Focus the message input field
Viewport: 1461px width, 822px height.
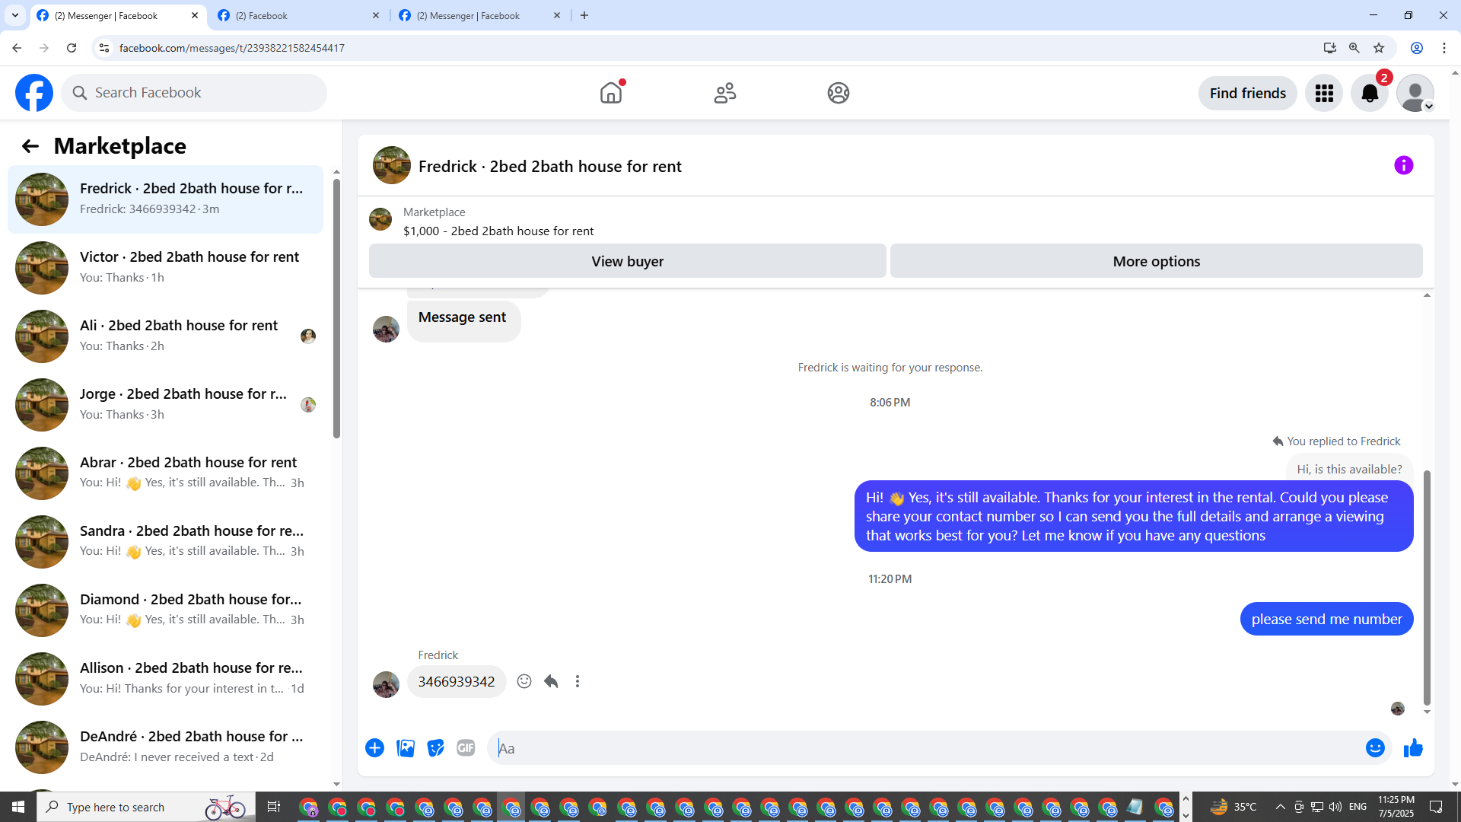[x=921, y=748]
